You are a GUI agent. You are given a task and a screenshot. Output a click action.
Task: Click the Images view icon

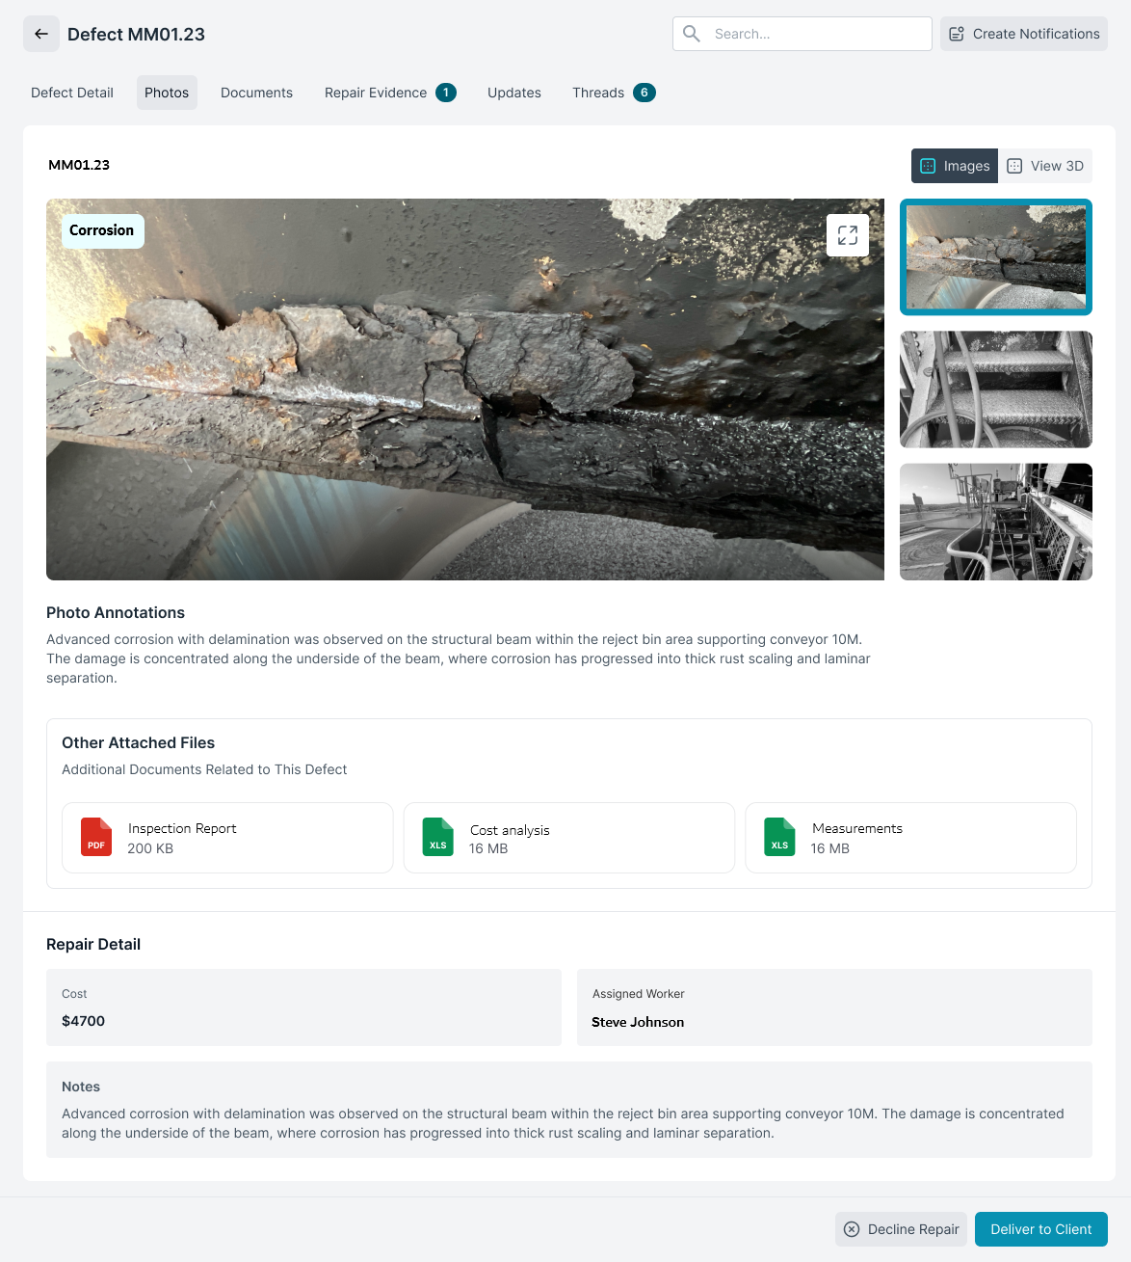(927, 165)
